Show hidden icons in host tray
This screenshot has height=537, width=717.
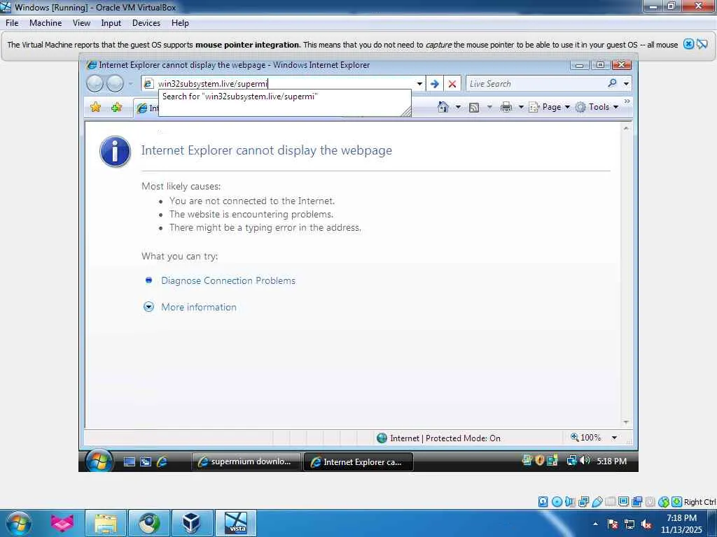click(595, 524)
